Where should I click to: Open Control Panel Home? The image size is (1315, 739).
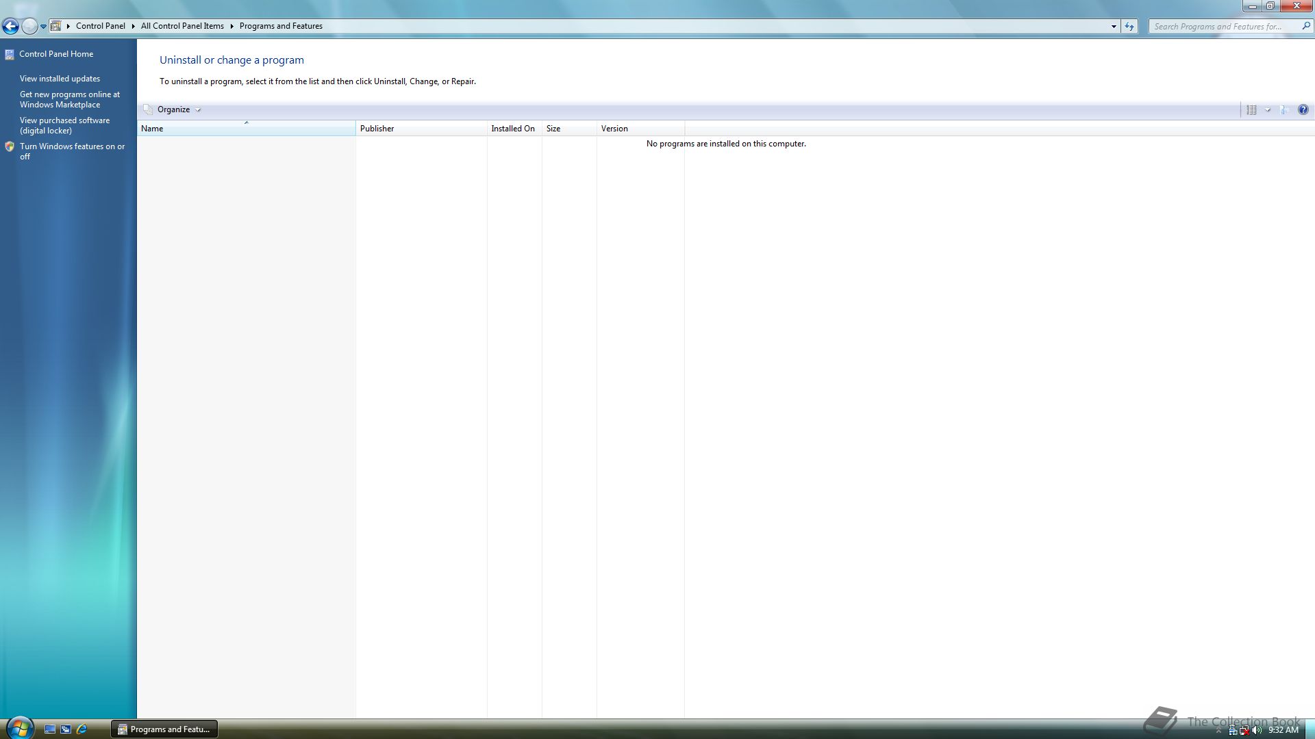[x=56, y=54]
